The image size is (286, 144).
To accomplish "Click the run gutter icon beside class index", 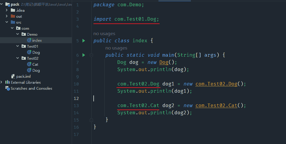I will click(84, 41).
